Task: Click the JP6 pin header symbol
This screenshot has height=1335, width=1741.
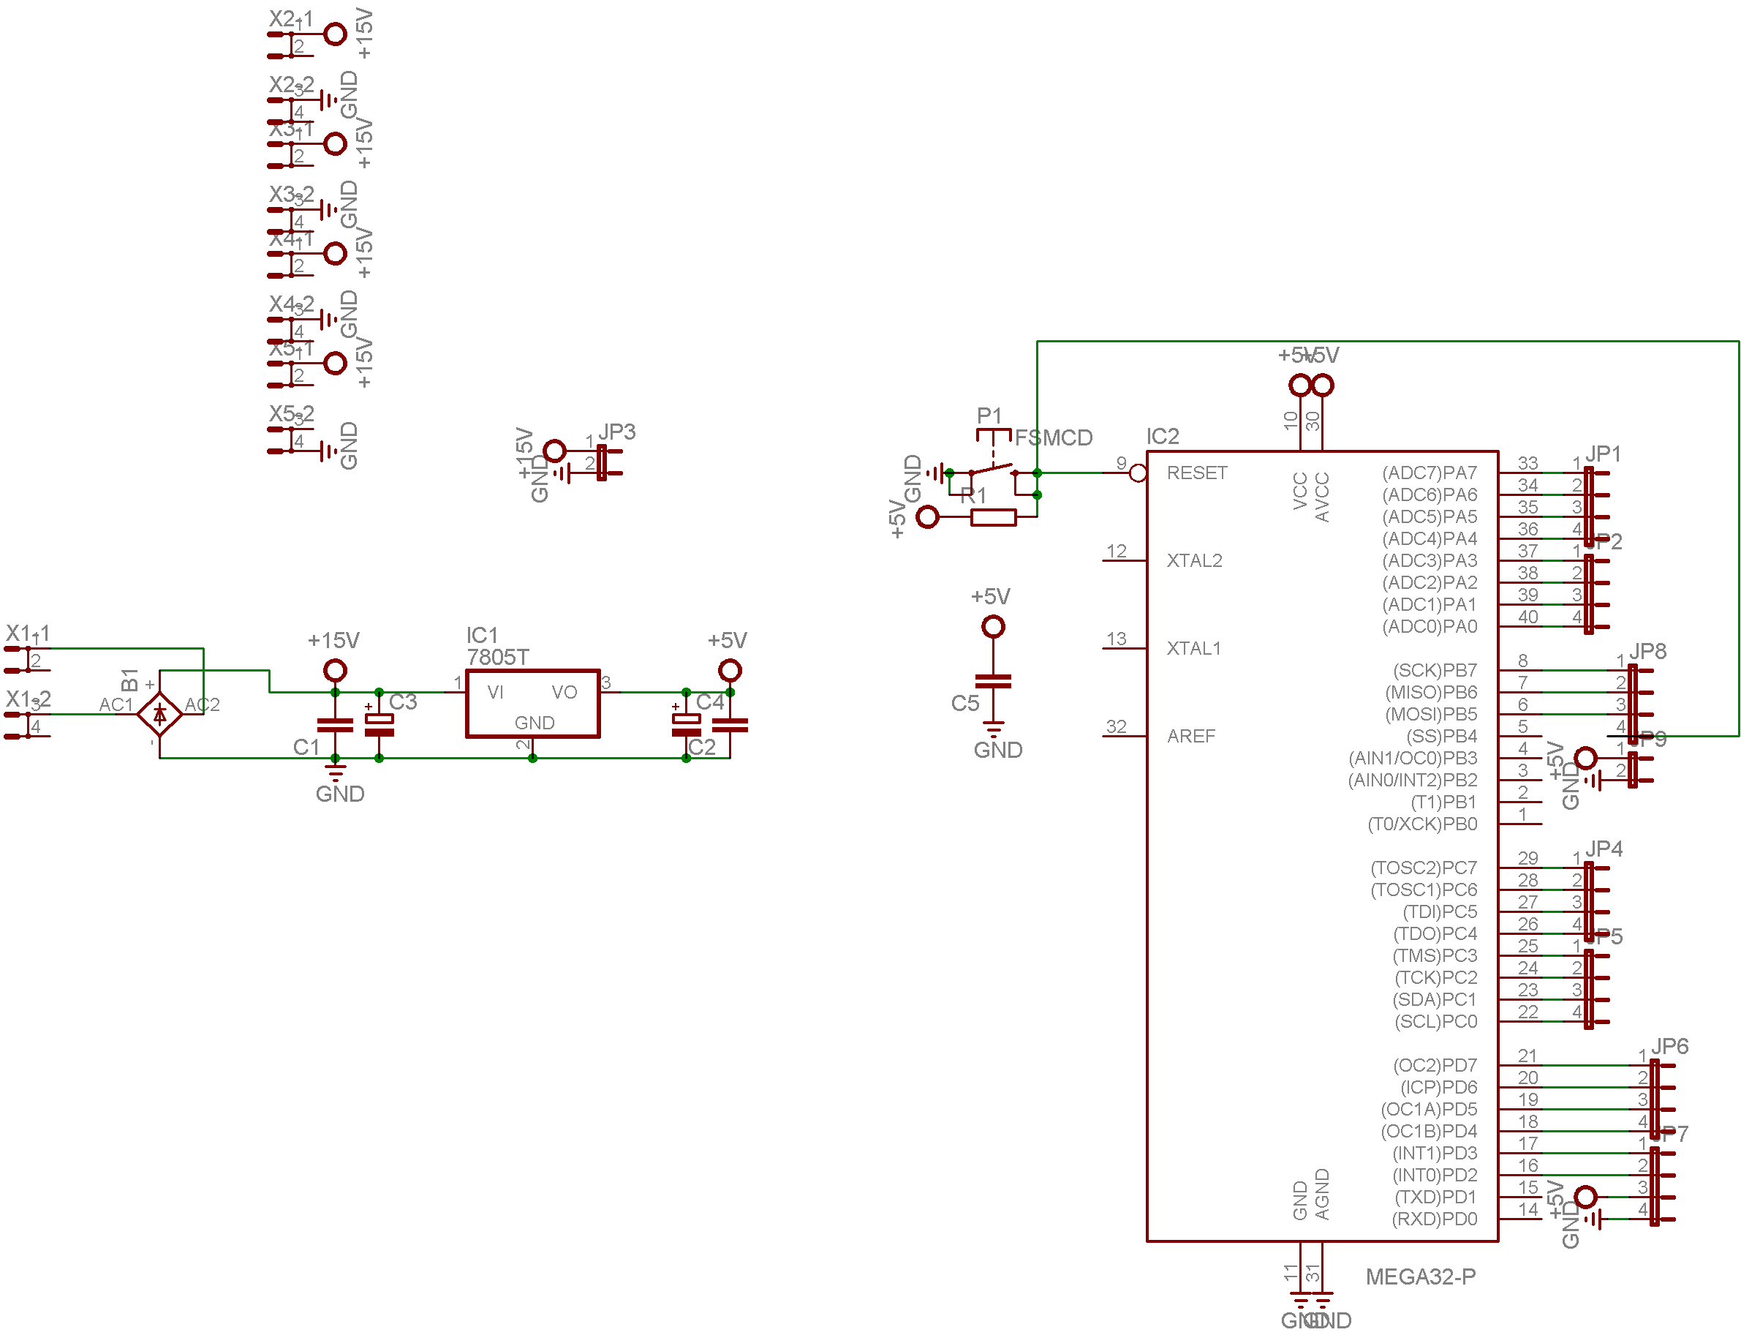Action: coord(1654,1098)
